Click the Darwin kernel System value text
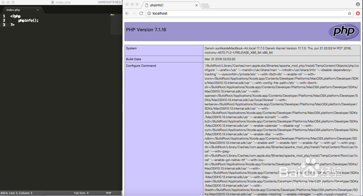 [278, 50]
